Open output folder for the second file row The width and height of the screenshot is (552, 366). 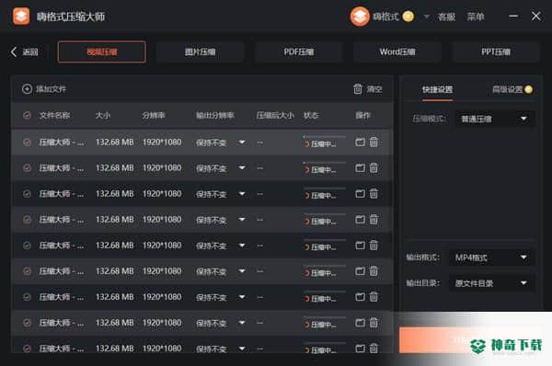coord(360,168)
